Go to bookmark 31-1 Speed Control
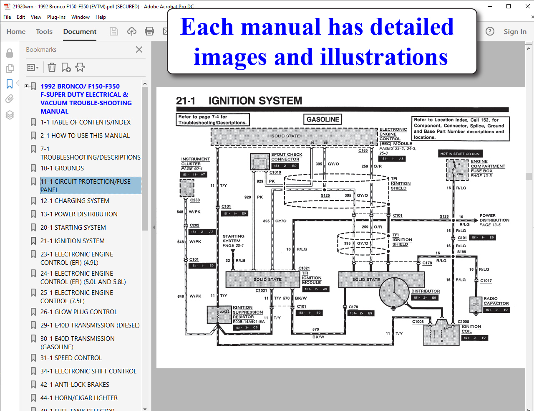Image resolution: width=534 pixels, height=411 pixels. [71, 358]
